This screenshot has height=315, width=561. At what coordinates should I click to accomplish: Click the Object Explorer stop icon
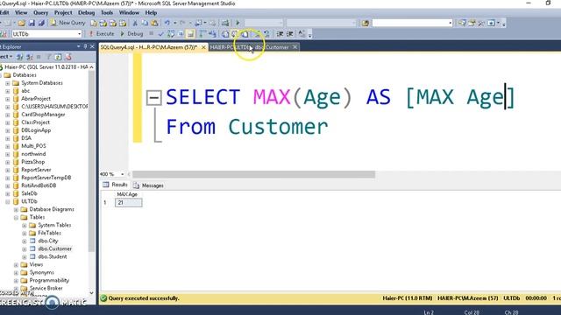(39, 57)
